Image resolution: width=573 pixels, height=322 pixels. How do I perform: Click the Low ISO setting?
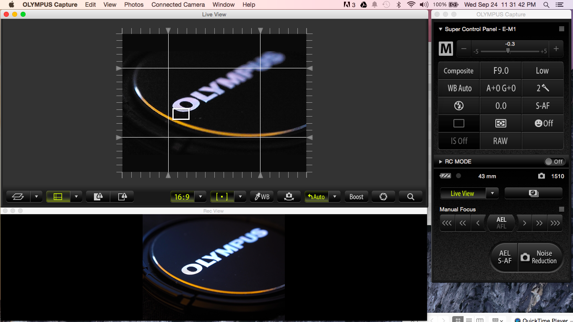pos(542,71)
